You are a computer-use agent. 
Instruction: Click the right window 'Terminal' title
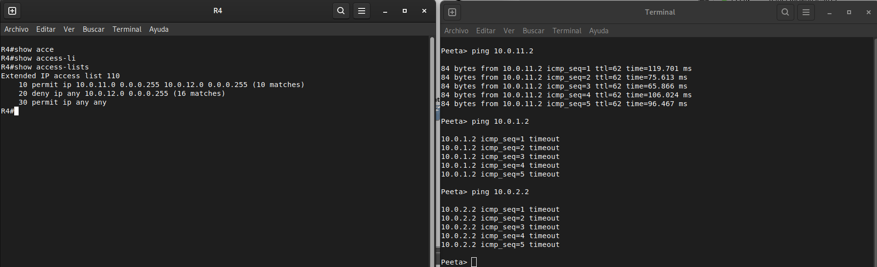660,12
